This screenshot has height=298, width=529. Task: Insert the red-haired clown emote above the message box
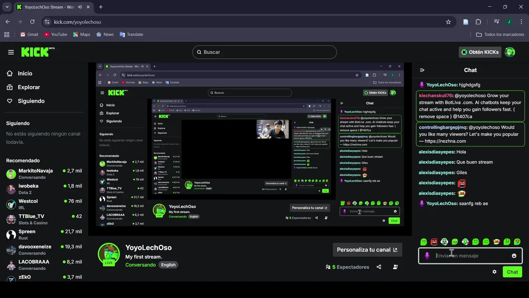[x=496, y=242]
